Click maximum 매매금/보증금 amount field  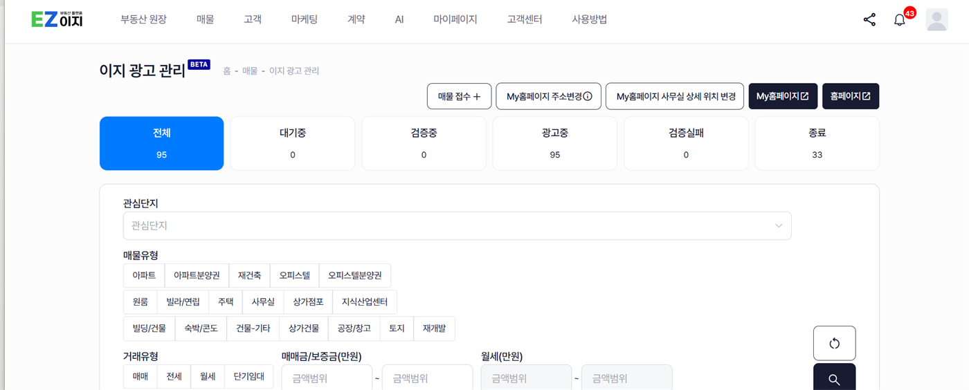point(427,378)
